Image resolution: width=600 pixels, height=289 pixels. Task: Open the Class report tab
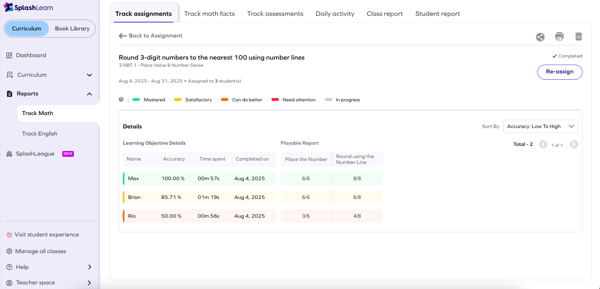[384, 13]
